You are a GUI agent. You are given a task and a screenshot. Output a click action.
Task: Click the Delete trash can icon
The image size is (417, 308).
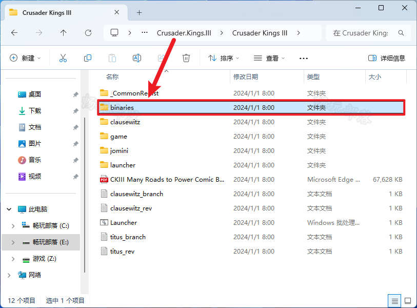(186, 58)
